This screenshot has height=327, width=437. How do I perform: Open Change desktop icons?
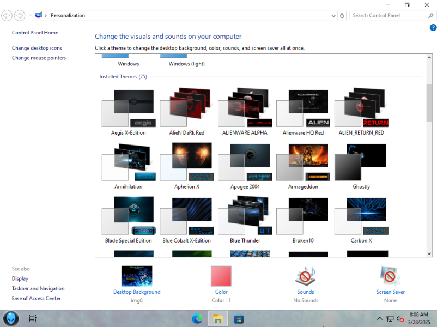click(x=37, y=48)
